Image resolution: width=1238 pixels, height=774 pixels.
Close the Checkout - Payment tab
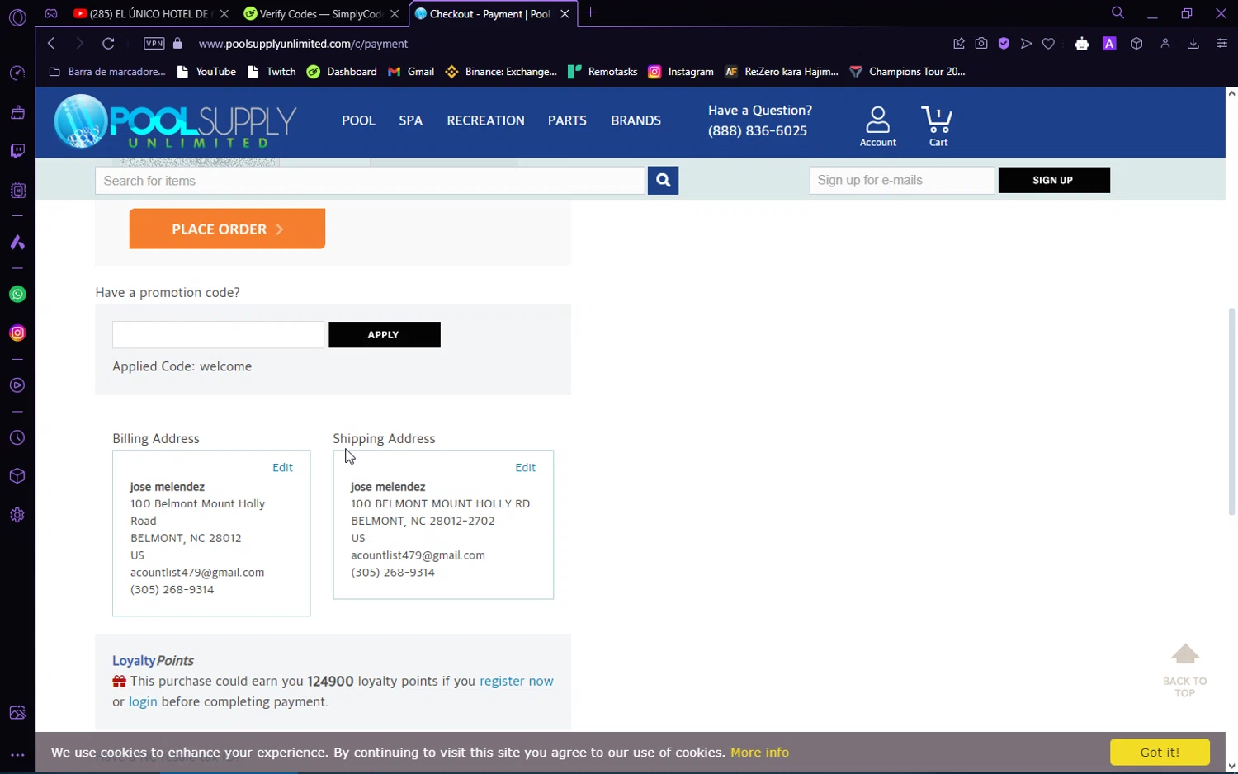(x=565, y=14)
